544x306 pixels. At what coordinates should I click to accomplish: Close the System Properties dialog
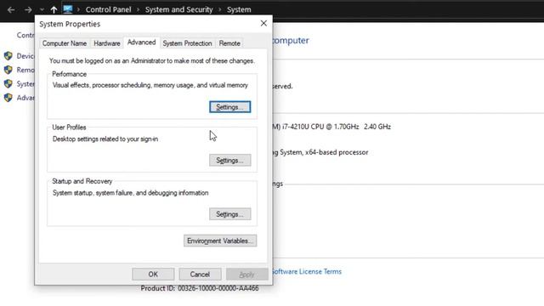[x=263, y=23]
